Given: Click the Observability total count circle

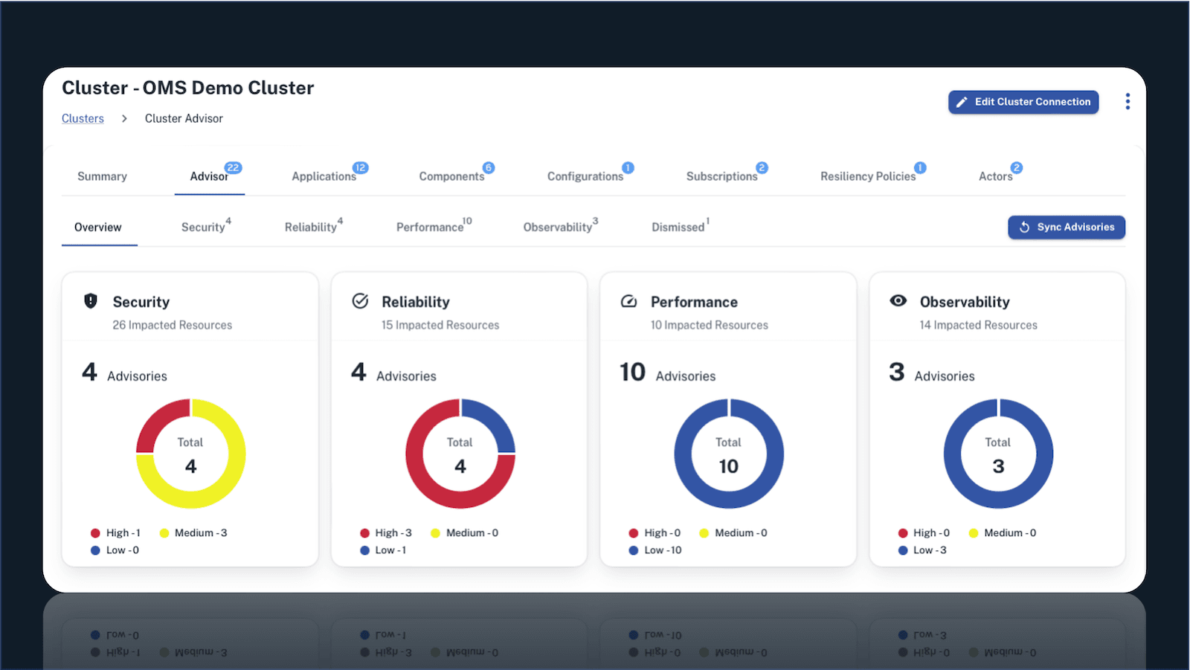Looking at the screenshot, I should tap(997, 454).
